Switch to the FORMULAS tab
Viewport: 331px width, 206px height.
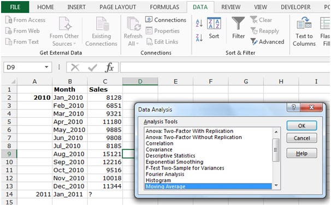pos(164,7)
